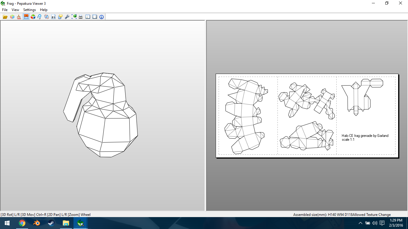
Task: Click the paintbrush icon in toolbar
Action: pos(19,17)
